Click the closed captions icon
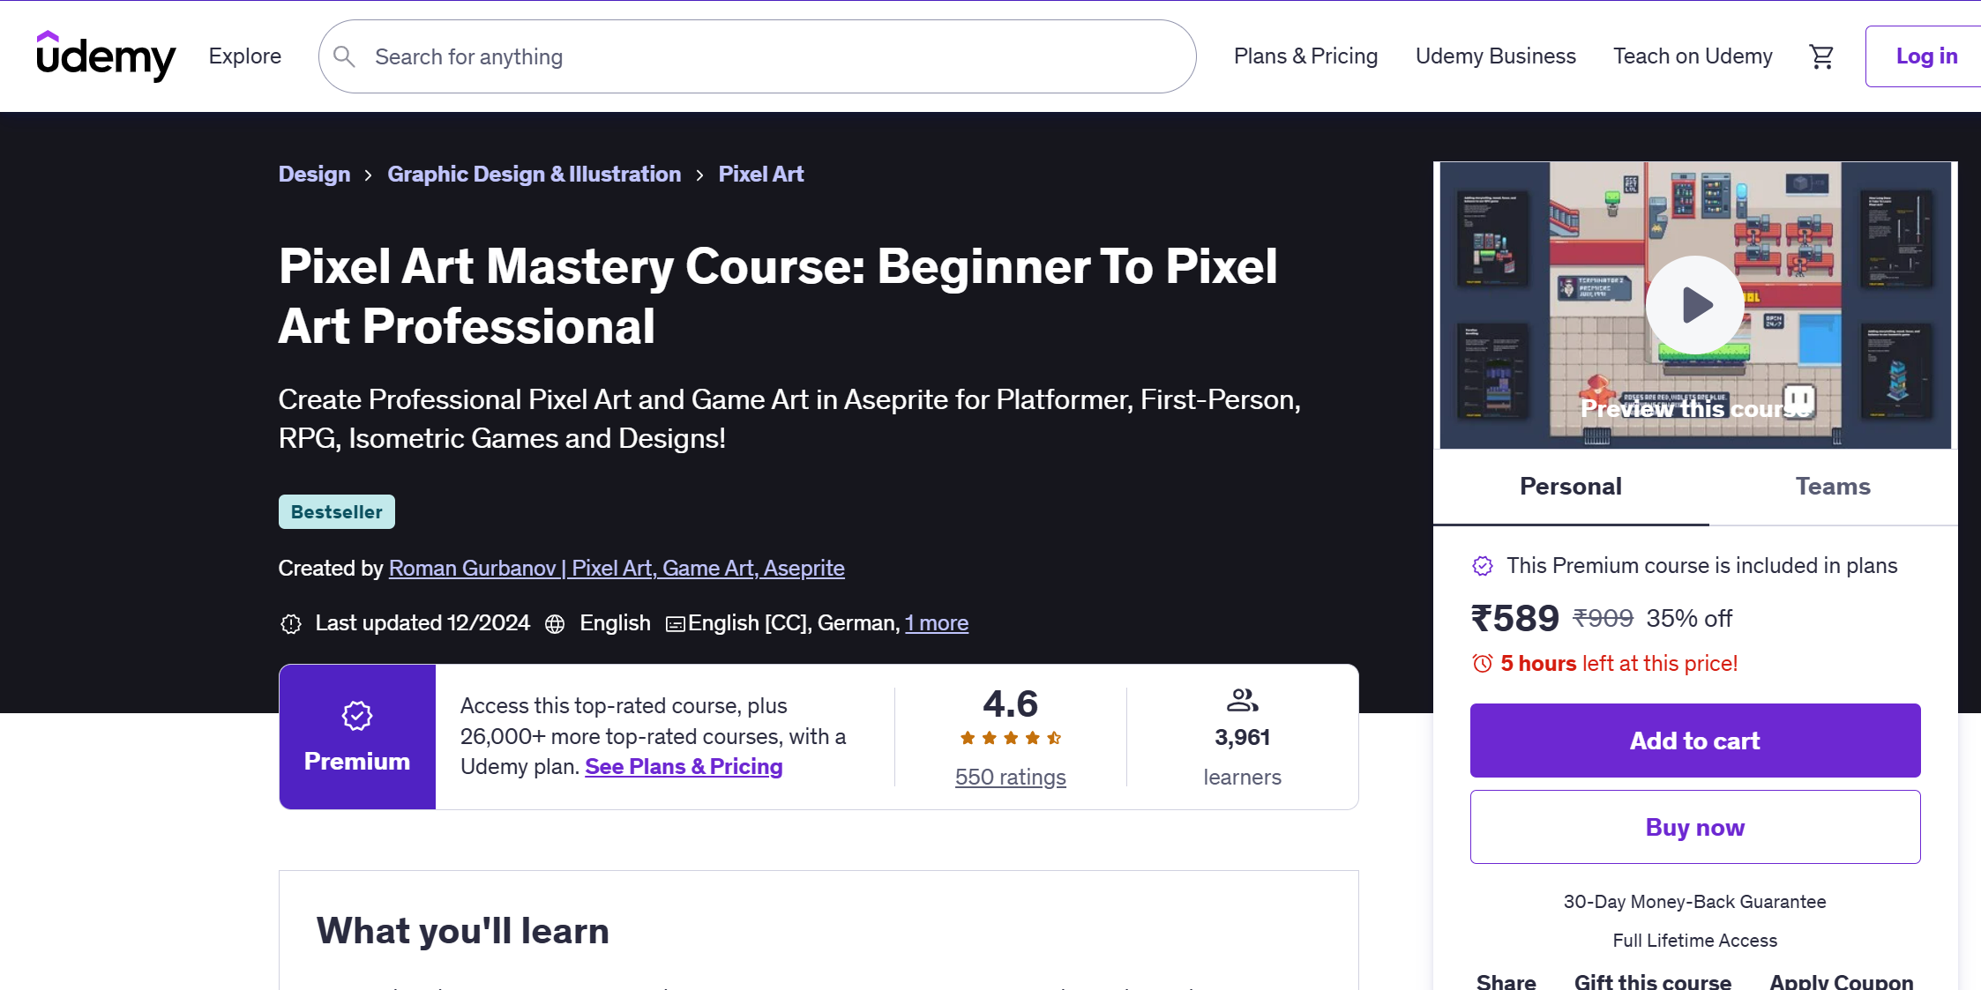The height and width of the screenshot is (990, 1981). pyautogui.click(x=675, y=624)
